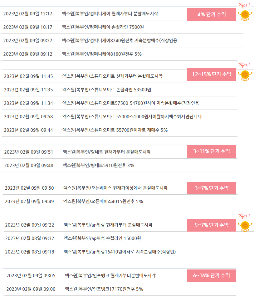Viewport: 254px width, 297px height.
Task: Click the smiling coin mascot beside 4% 단기 수익
Action: [245, 16]
